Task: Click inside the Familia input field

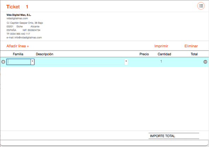Action: 19,62
